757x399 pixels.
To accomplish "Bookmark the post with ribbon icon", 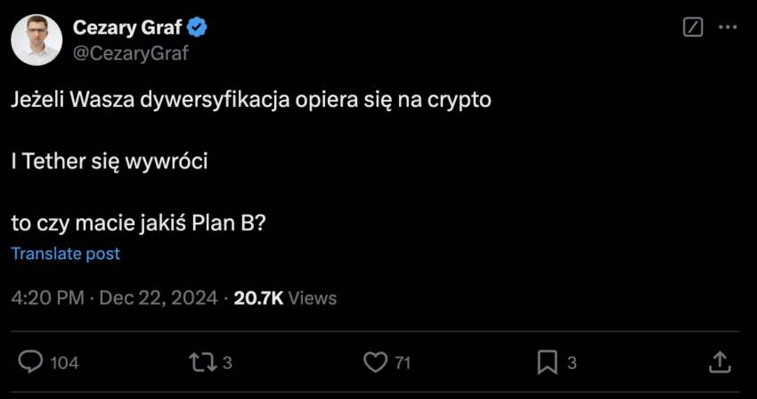I will point(547,362).
